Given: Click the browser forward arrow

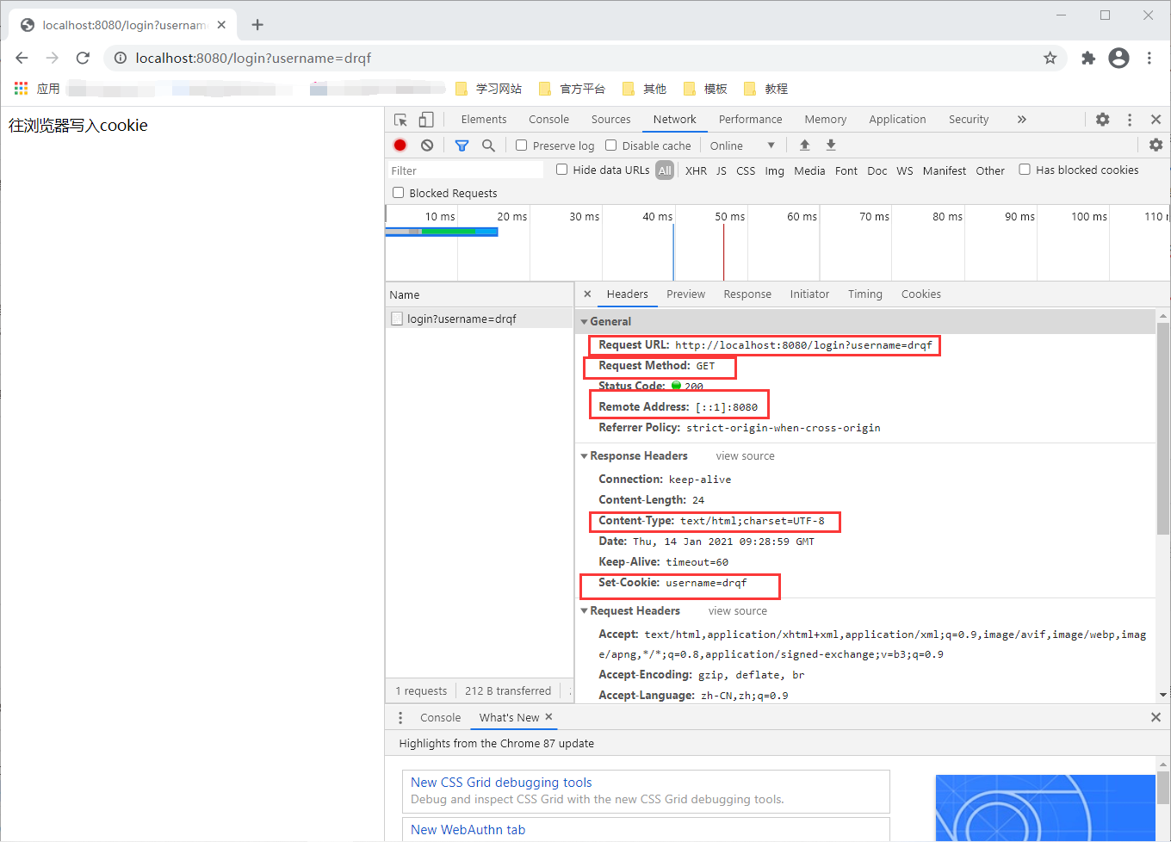Looking at the screenshot, I should pyautogui.click(x=53, y=58).
